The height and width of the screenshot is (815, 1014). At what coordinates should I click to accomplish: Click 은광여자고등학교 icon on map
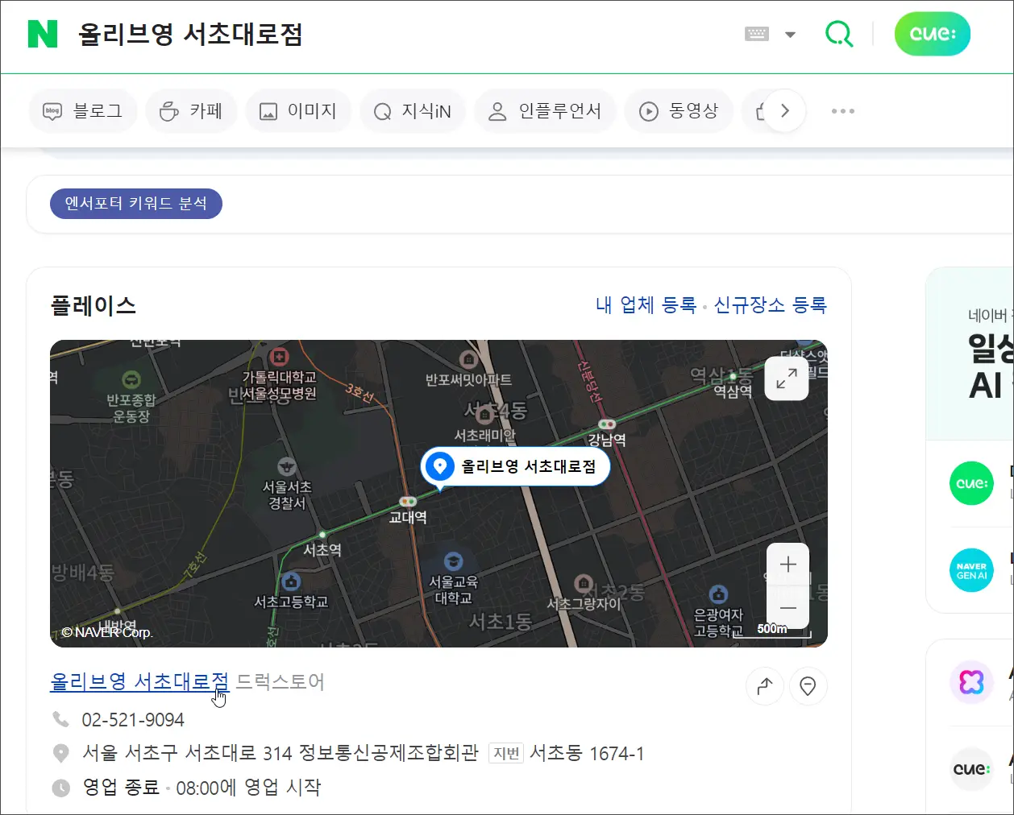tap(718, 595)
